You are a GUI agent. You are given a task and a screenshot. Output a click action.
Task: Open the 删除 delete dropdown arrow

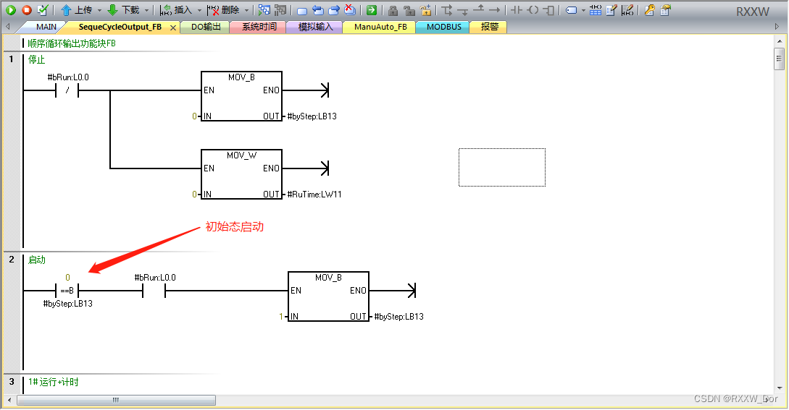246,10
